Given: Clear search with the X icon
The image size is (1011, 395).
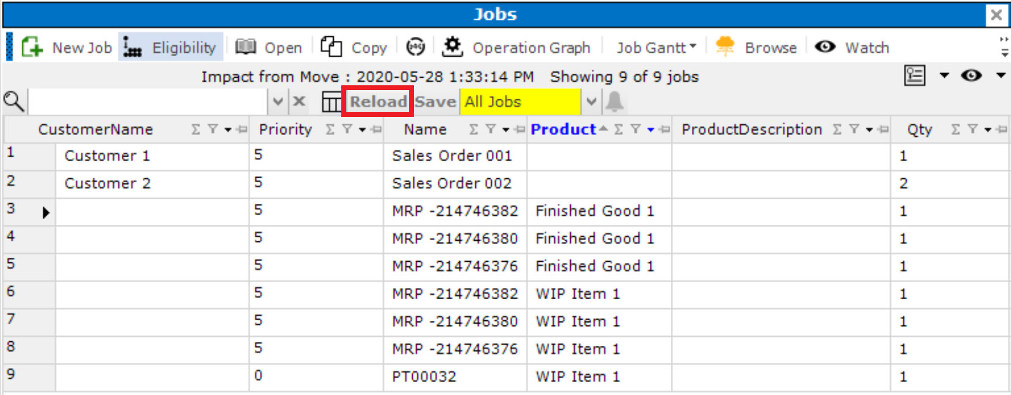Looking at the screenshot, I should click(299, 101).
